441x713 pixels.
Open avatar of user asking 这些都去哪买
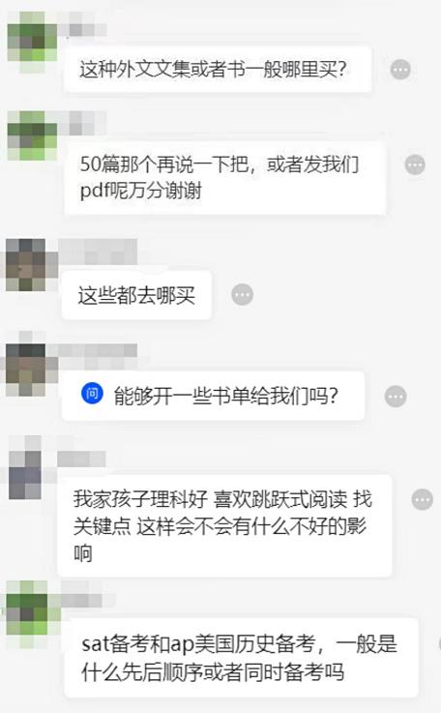tap(25, 265)
